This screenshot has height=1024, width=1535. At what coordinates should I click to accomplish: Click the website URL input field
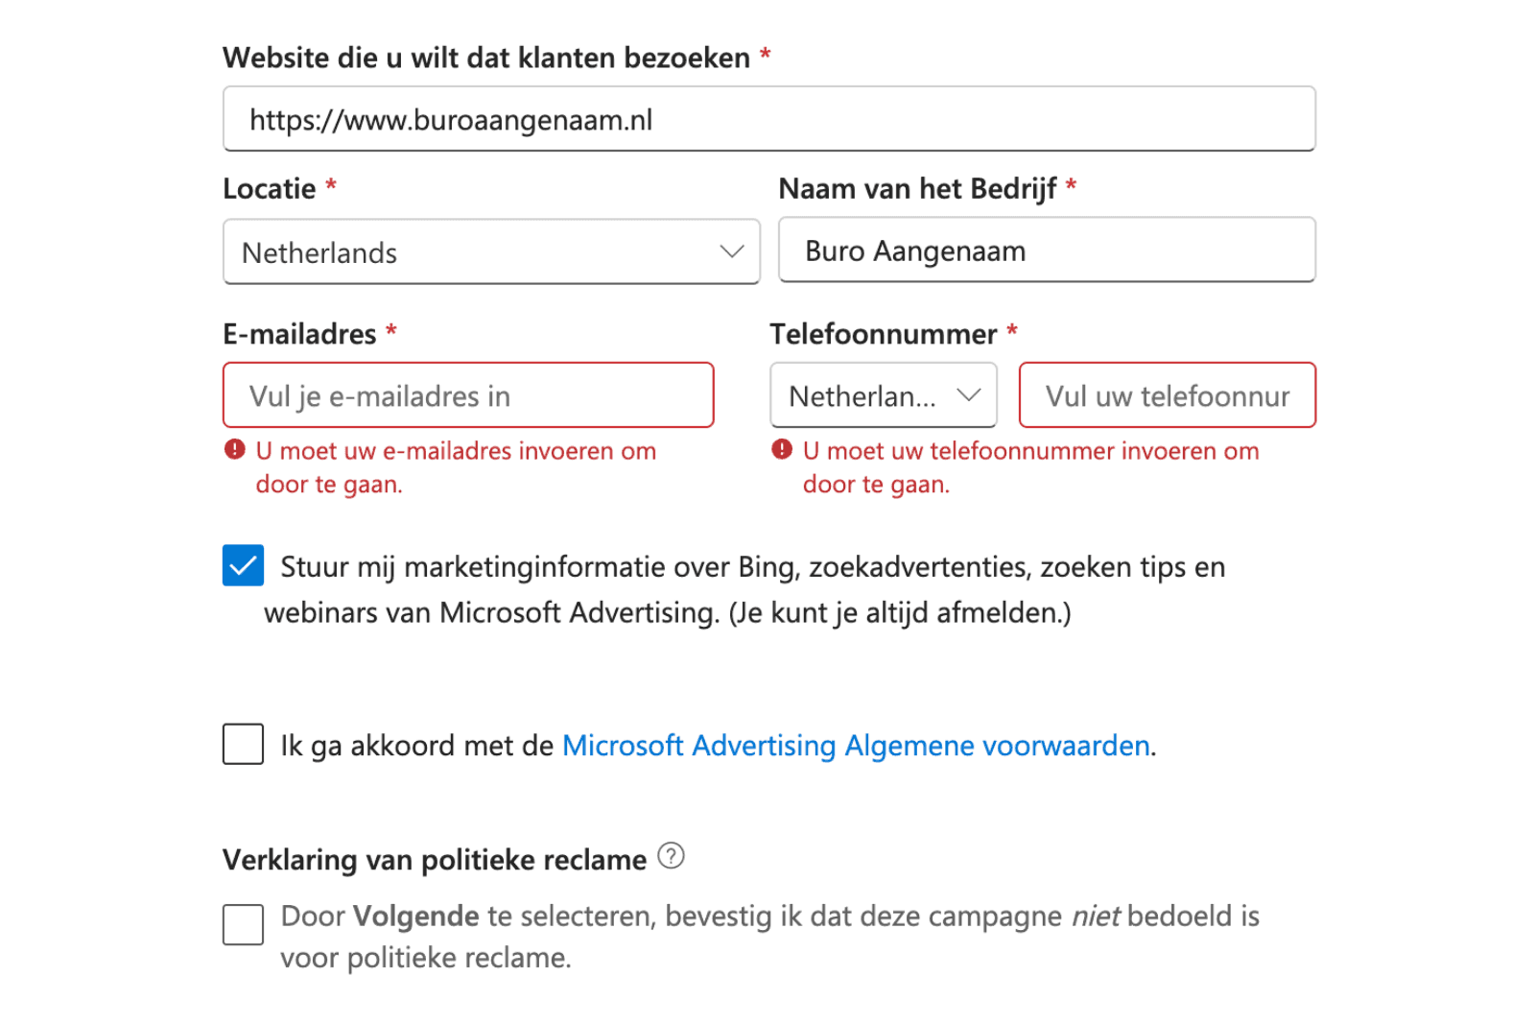(x=769, y=119)
